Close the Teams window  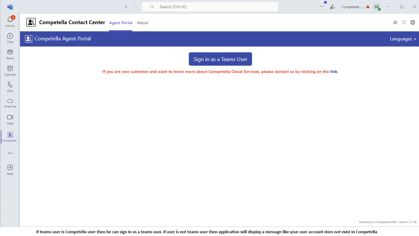[x=414, y=7]
